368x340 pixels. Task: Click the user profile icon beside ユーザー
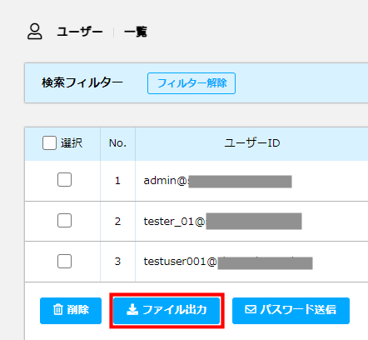point(35,32)
